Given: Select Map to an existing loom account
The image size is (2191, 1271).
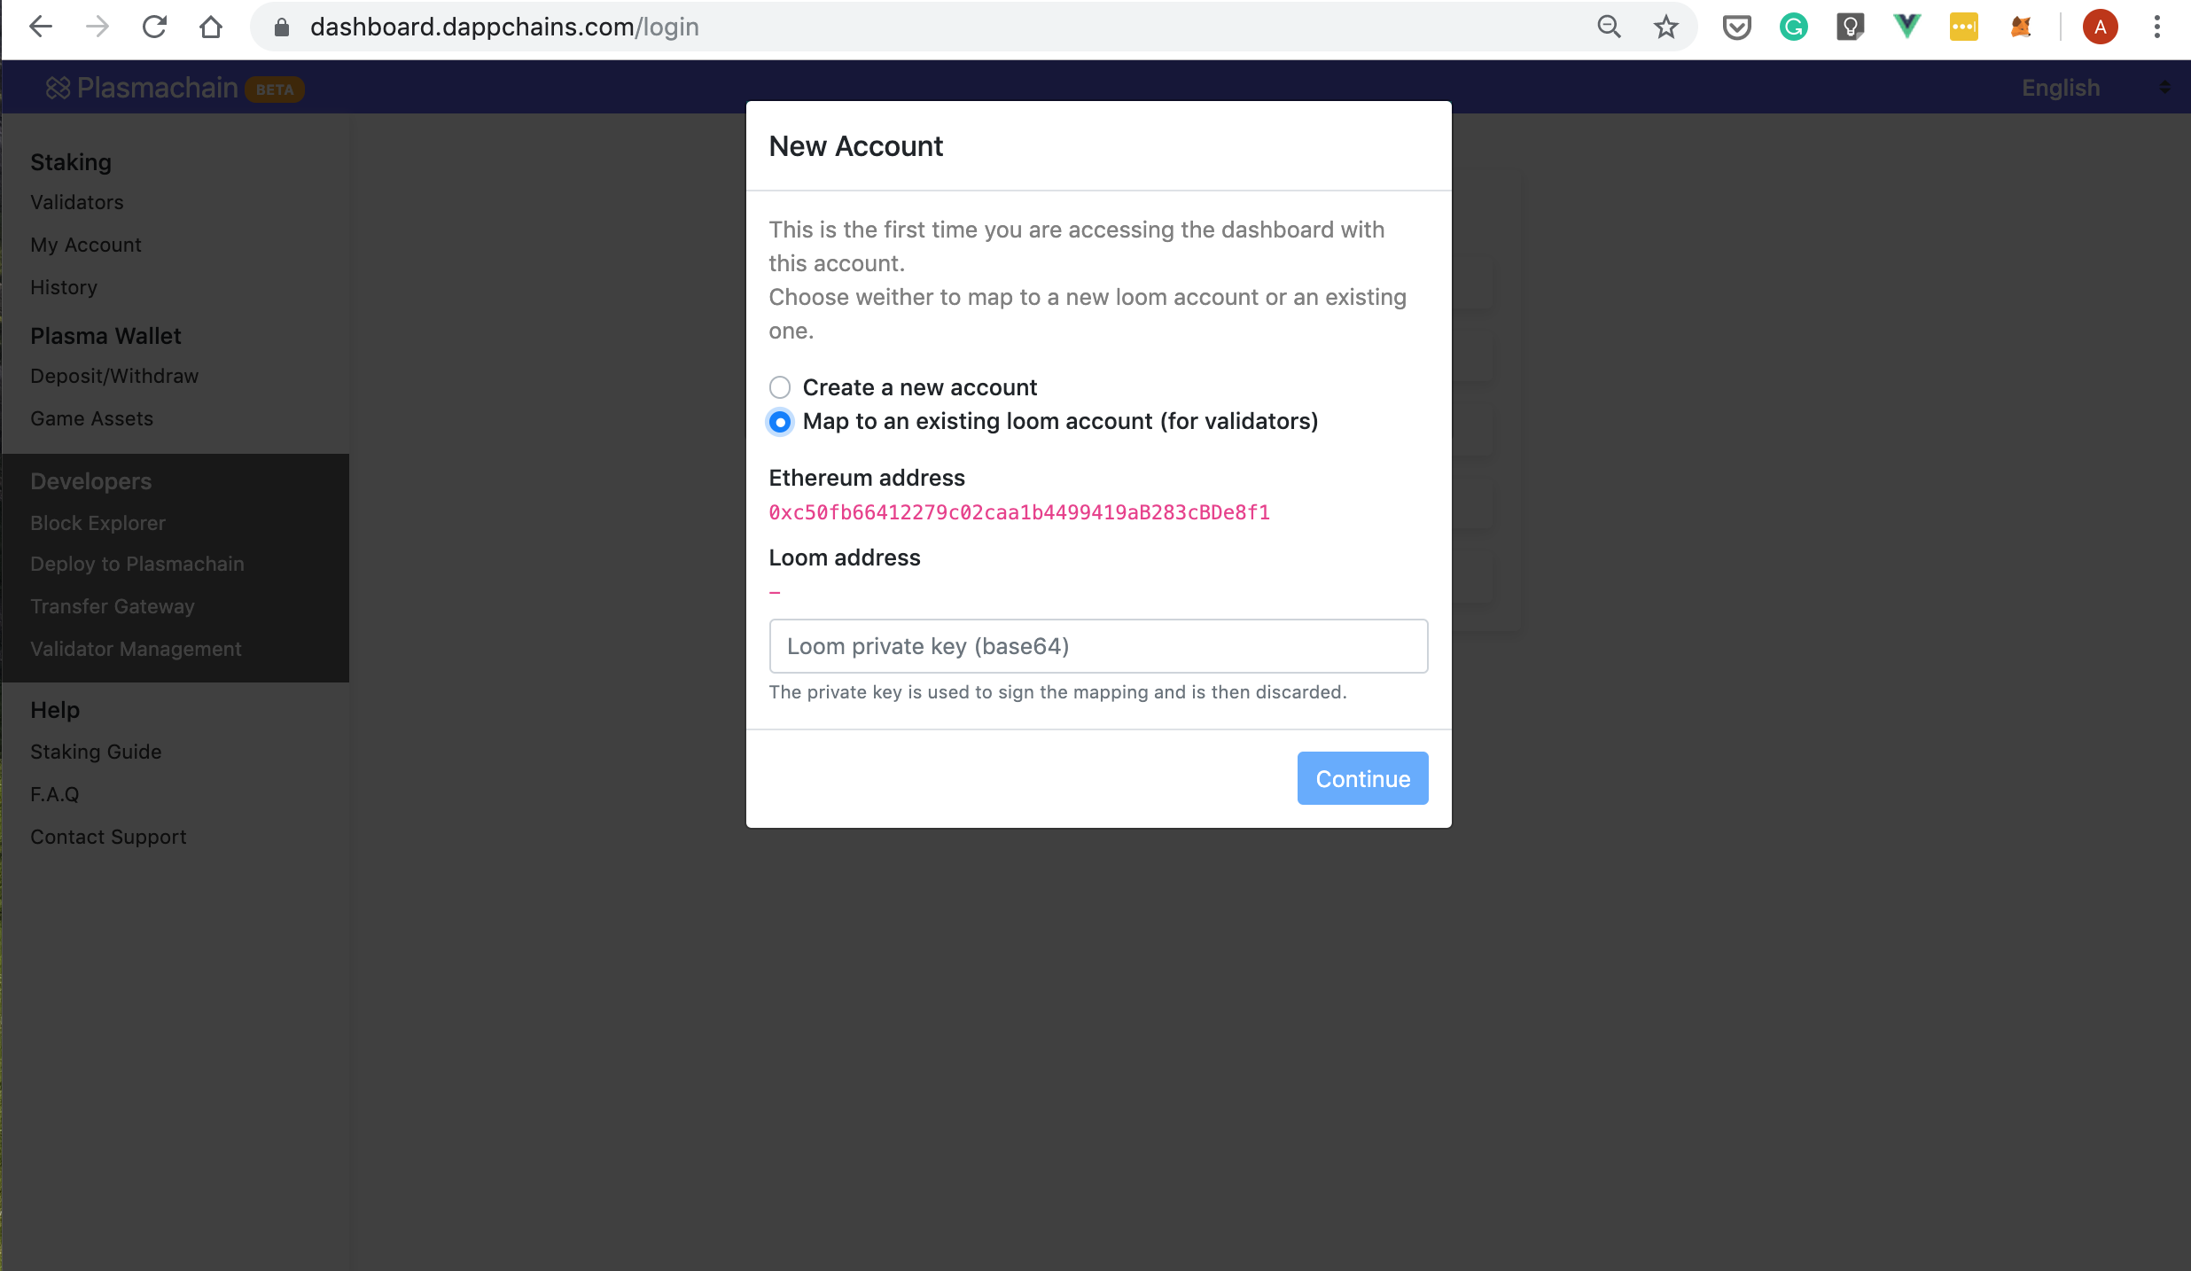Looking at the screenshot, I should pos(780,422).
